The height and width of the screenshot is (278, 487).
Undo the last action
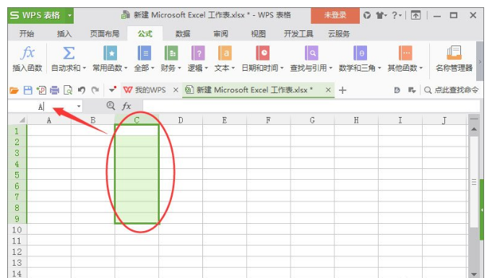pyautogui.click(x=82, y=90)
